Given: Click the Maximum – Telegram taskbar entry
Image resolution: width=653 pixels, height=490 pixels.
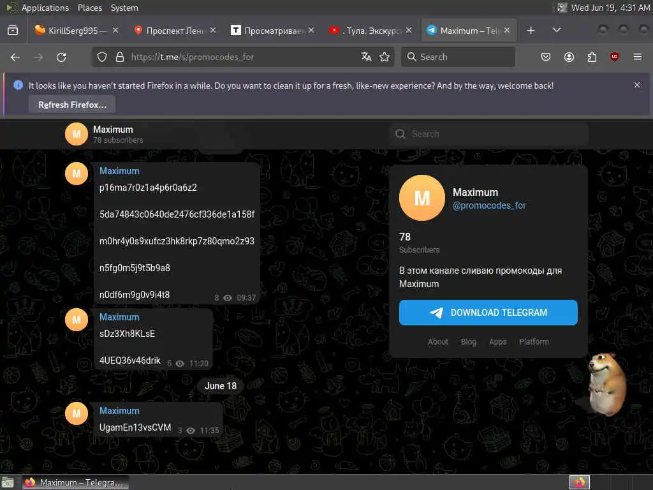Looking at the screenshot, I should click(x=75, y=482).
